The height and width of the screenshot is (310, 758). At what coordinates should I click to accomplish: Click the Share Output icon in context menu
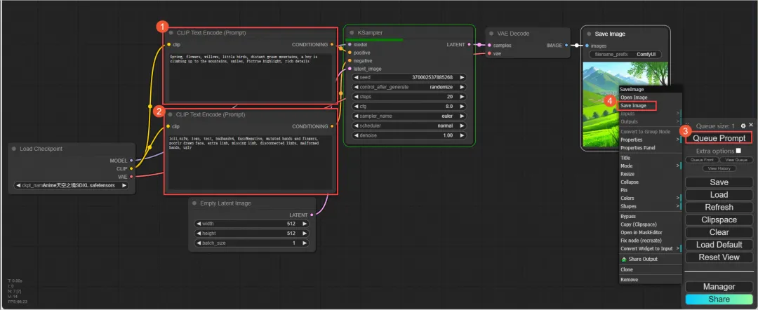tap(624, 260)
